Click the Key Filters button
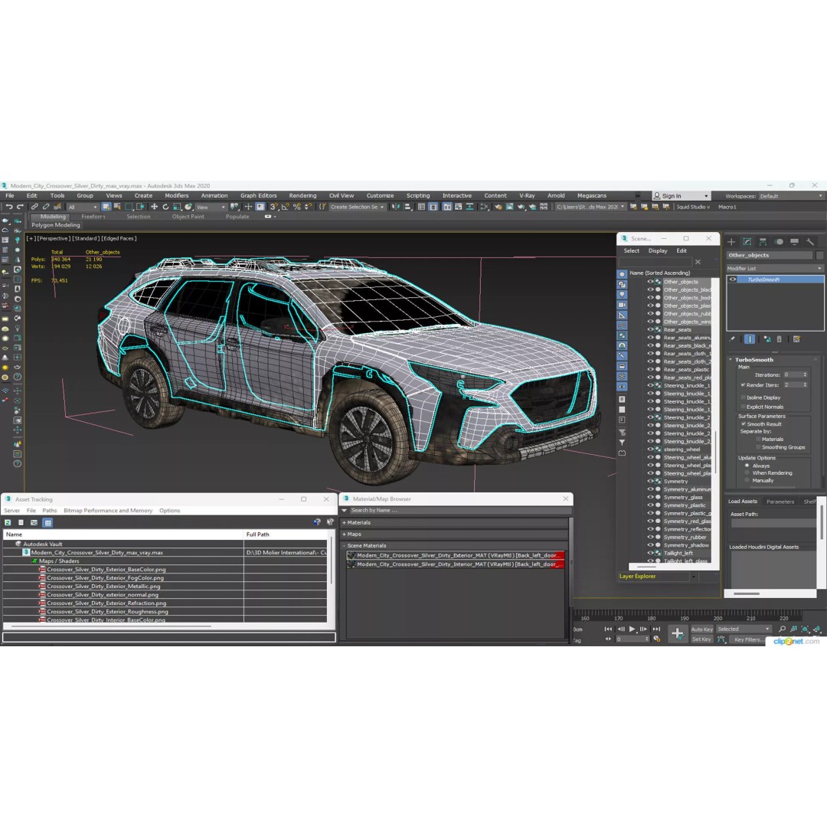 pyautogui.click(x=748, y=639)
